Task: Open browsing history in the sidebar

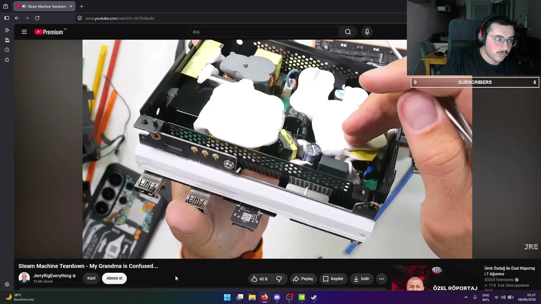Action: tap(7, 50)
